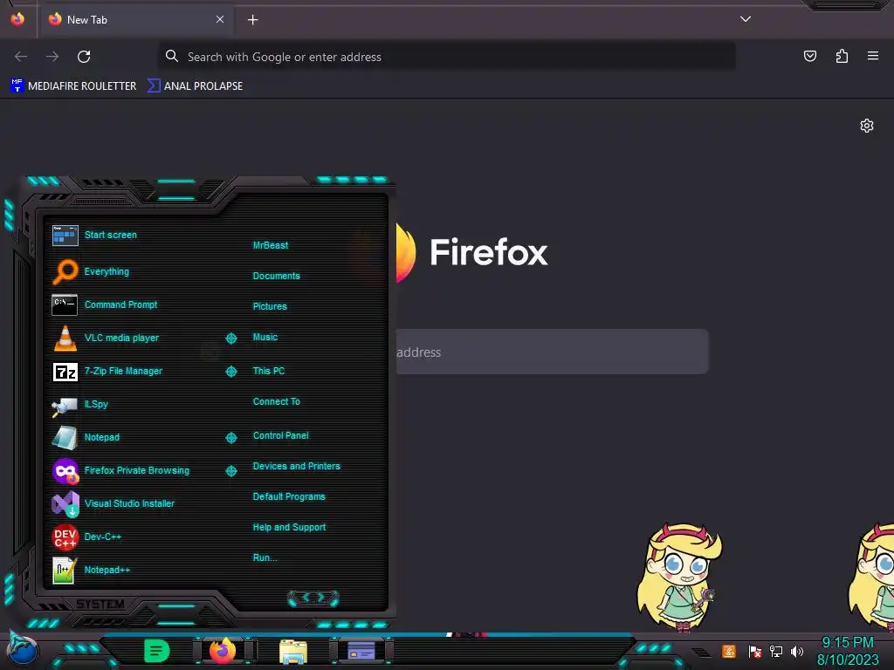Open Control Panel entry
The image size is (894, 670).
tap(280, 436)
